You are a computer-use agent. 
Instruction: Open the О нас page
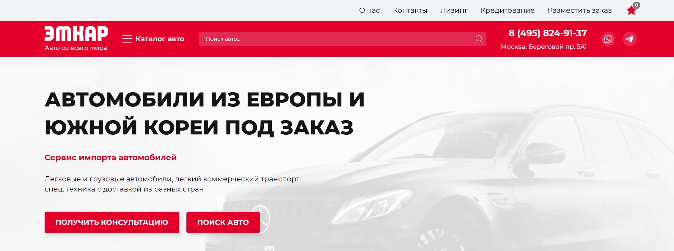(x=369, y=10)
